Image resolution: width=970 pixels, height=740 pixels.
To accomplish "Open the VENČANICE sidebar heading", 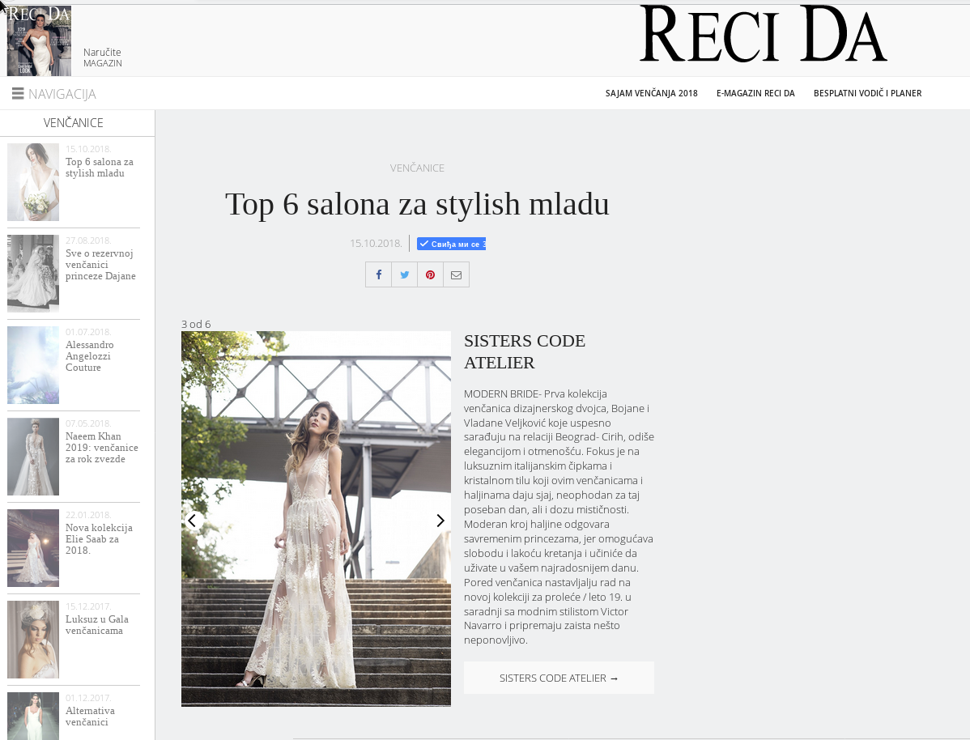I will 73,122.
